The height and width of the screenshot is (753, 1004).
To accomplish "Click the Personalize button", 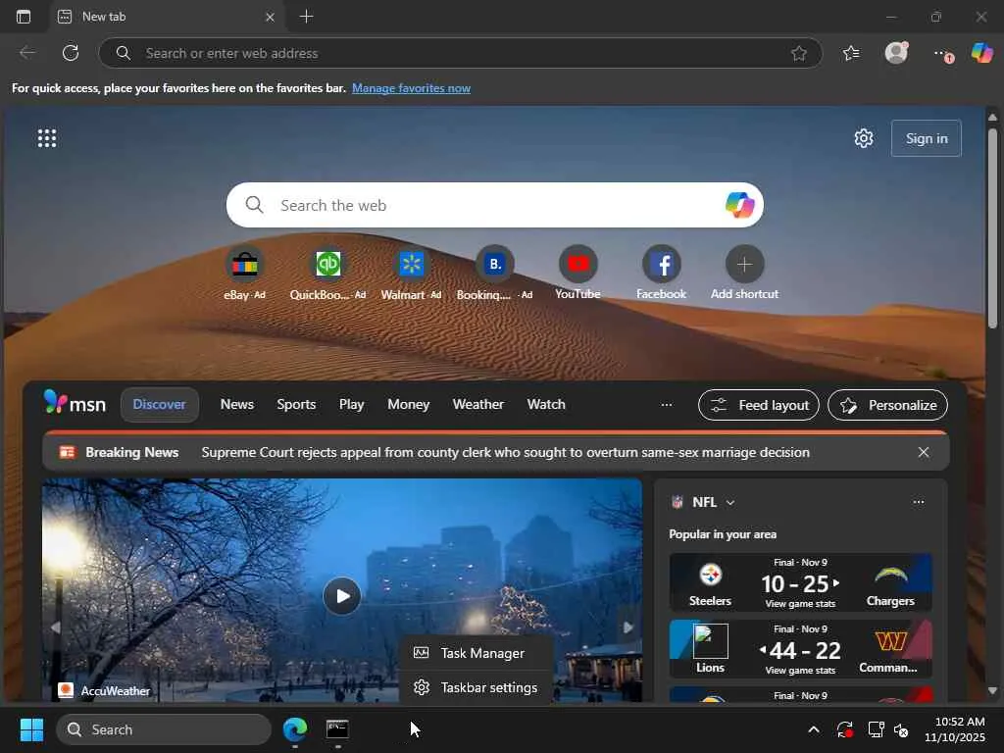I will (887, 405).
